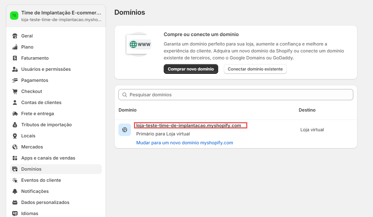Click the Contas de clientes person icon
This screenshot has height=217, width=373.
point(15,103)
